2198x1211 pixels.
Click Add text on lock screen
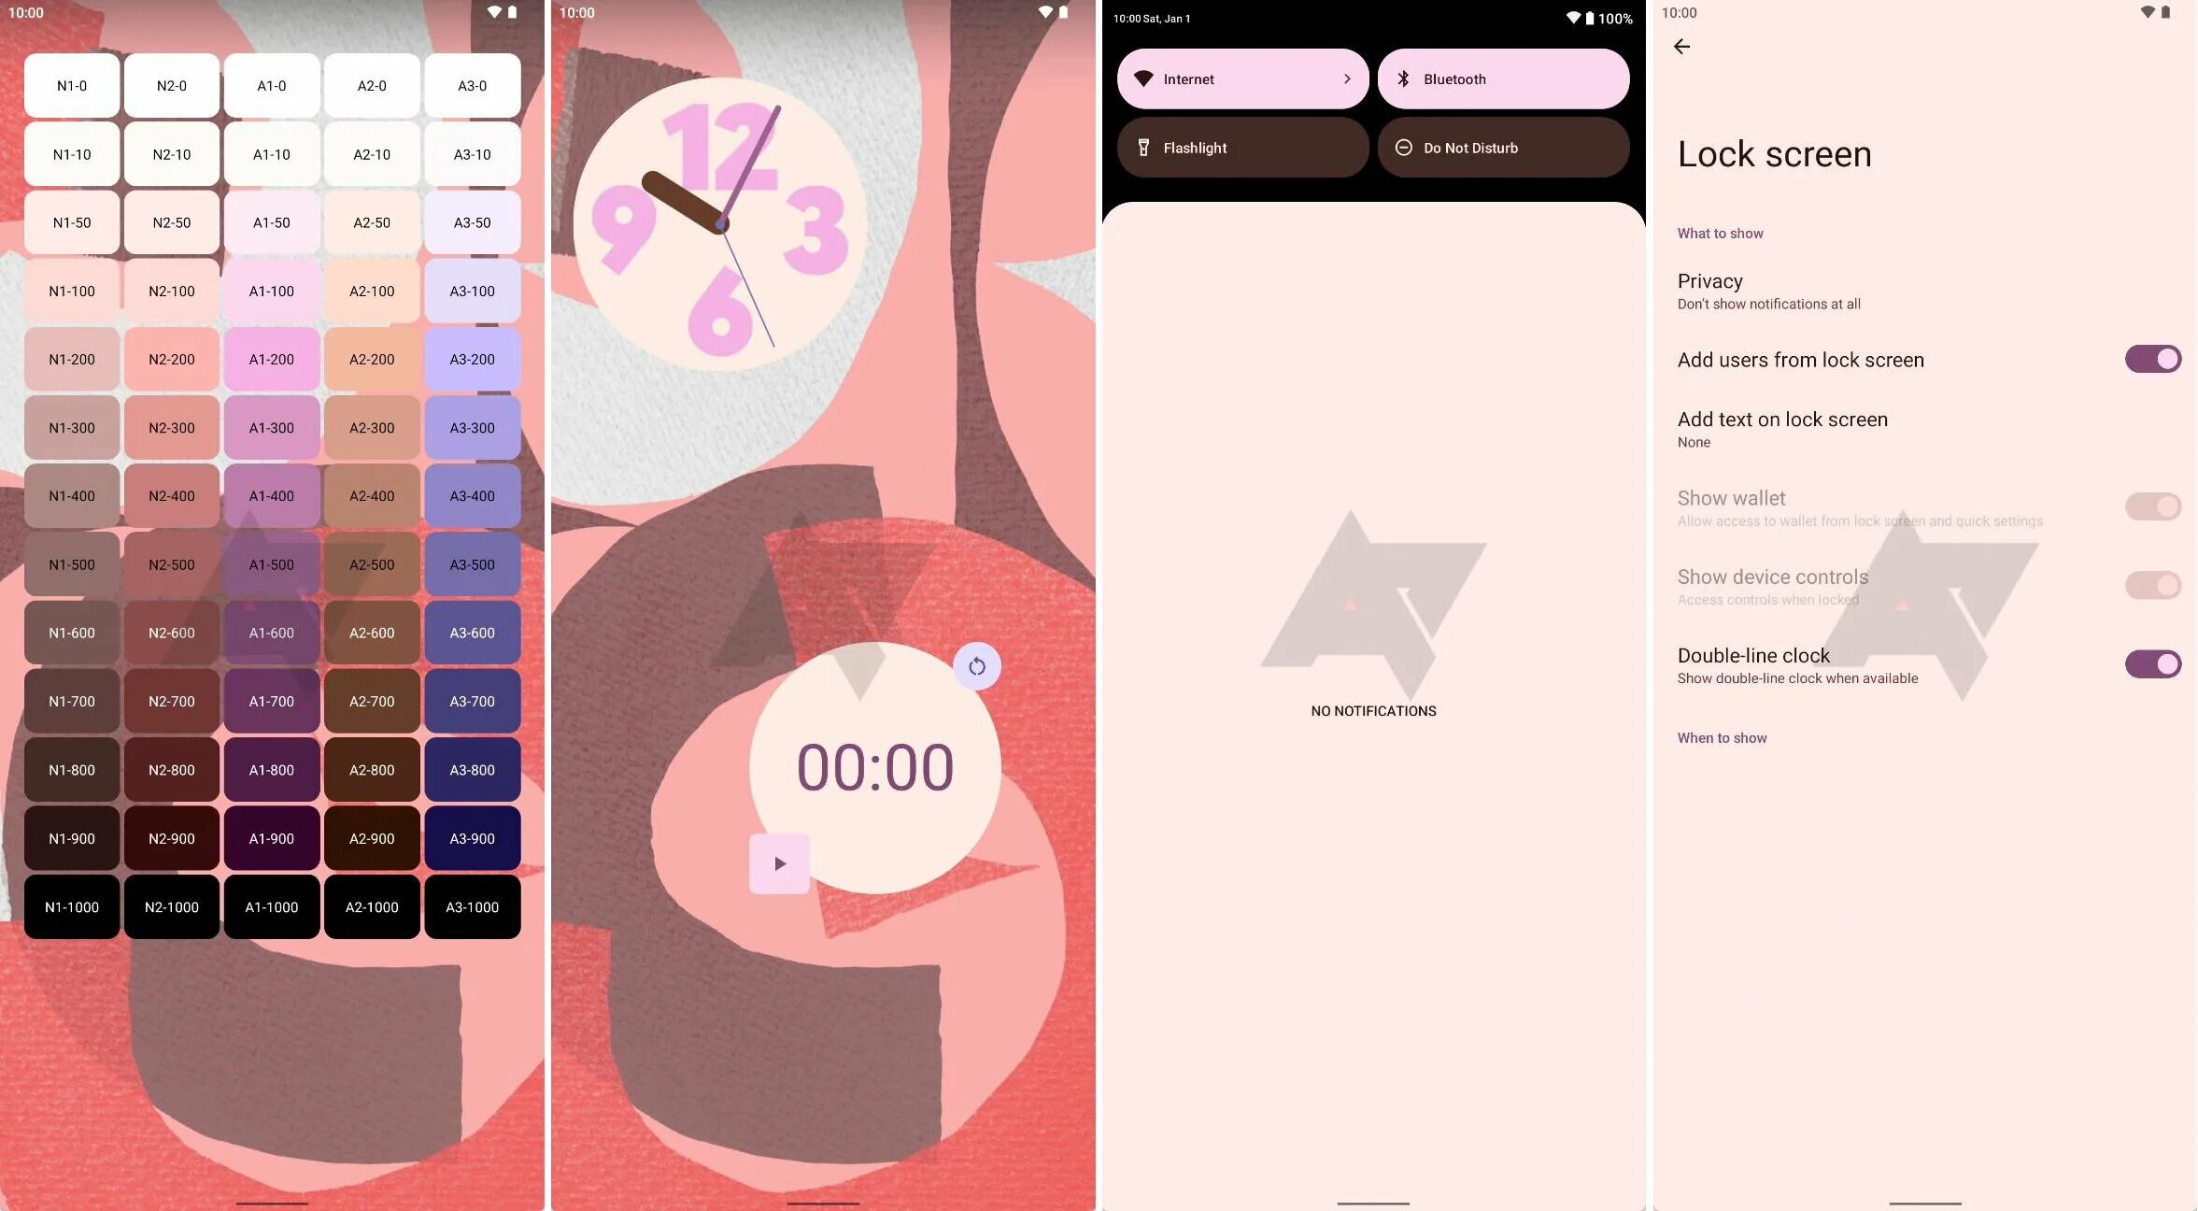point(1782,428)
